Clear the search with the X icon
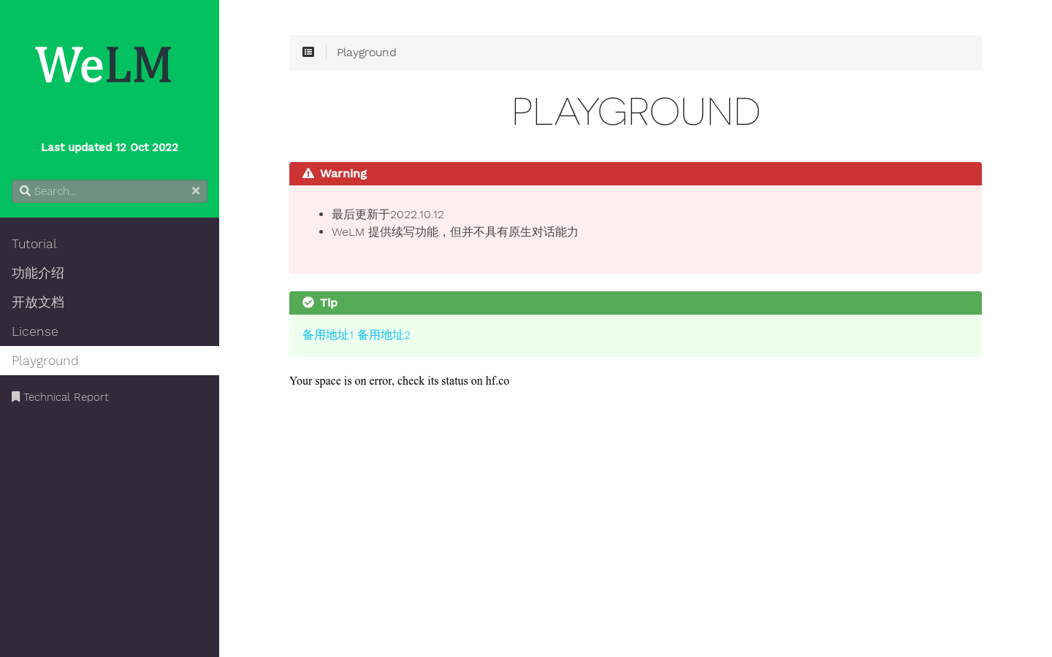1052x657 pixels. click(x=196, y=191)
